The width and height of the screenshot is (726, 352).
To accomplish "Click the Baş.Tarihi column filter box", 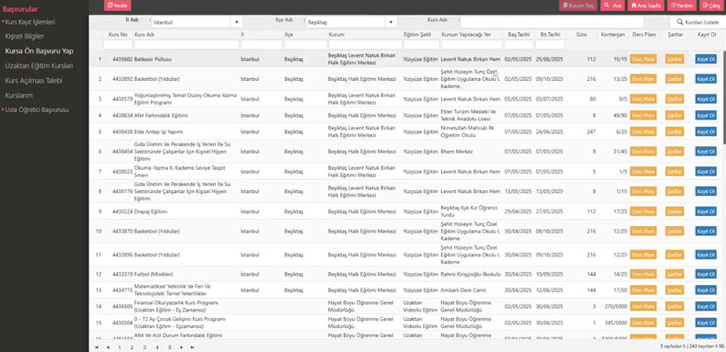I will (x=518, y=44).
